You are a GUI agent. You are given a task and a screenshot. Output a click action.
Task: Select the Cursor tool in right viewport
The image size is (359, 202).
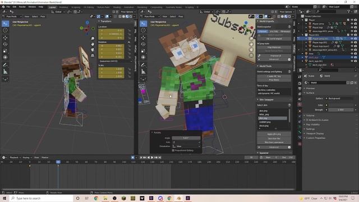(144, 30)
